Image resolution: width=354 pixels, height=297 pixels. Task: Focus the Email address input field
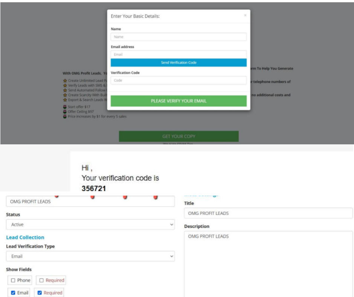click(179, 55)
